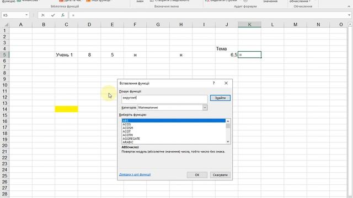Select row 5 header

(x=4, y=55)
